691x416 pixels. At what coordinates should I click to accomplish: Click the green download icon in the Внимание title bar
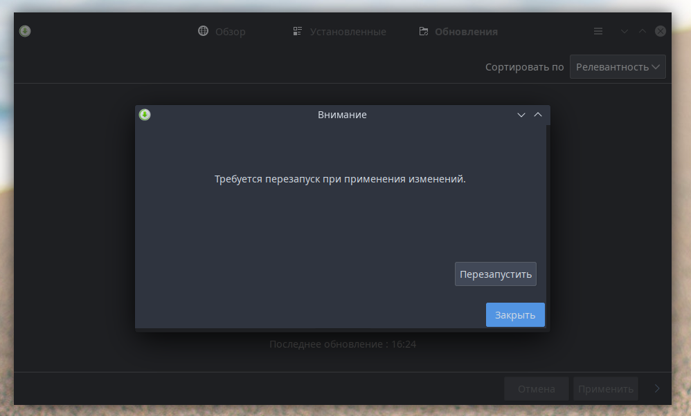(145, 115)
